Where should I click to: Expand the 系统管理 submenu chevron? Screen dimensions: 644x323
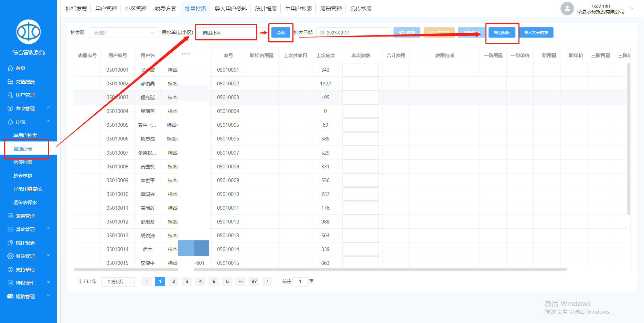(49, 256)
